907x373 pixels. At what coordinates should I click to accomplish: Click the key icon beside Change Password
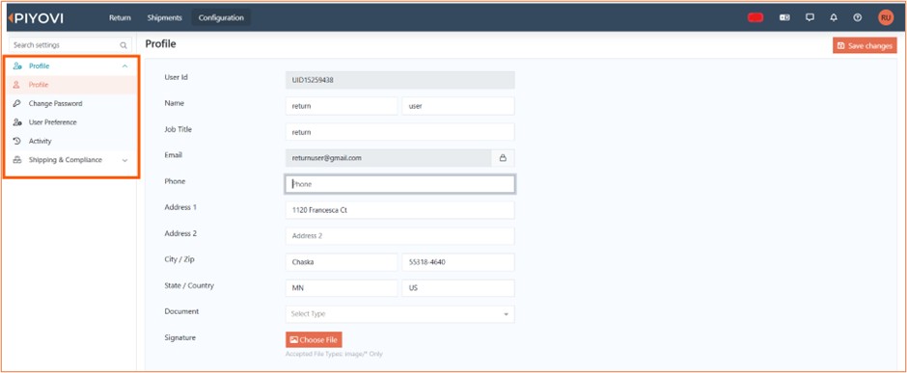(16, 104)
